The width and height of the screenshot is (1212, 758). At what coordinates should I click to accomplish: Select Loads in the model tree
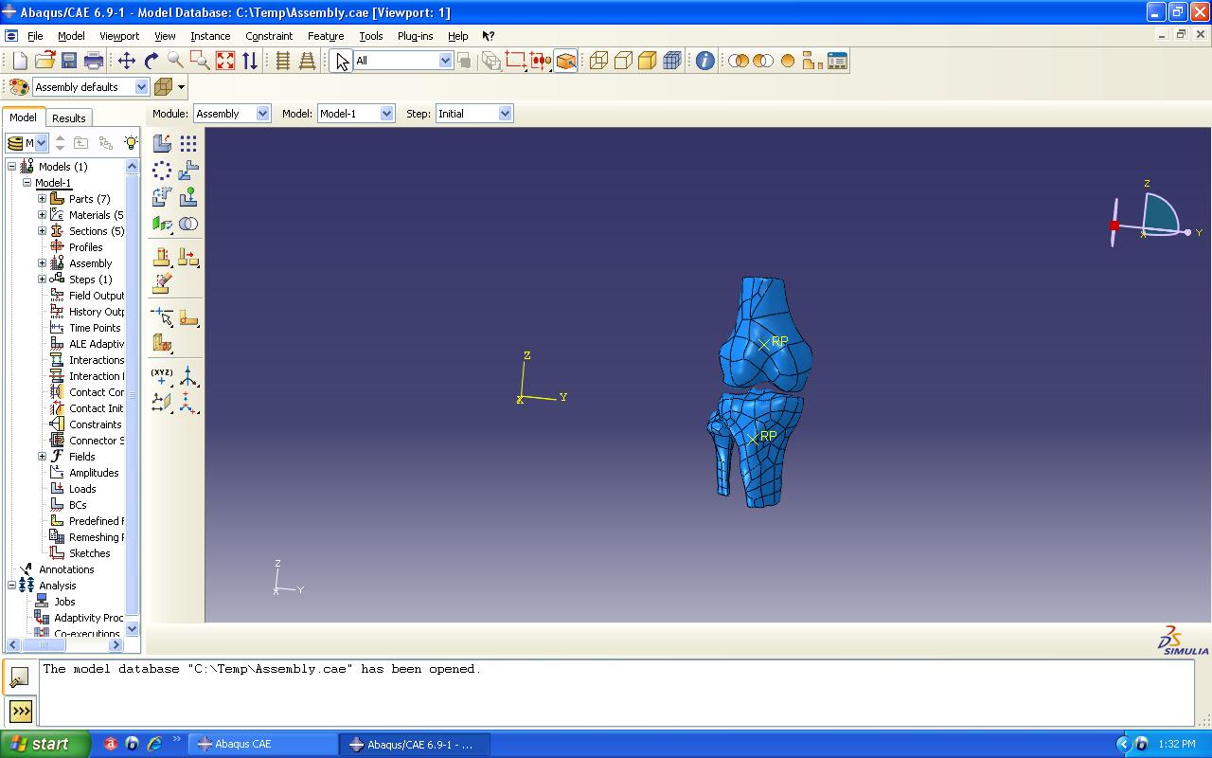tap(81, 489)
